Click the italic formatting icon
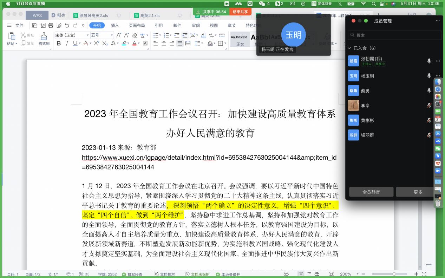This screenshot has height=278, width=445. tap(67, 44)
